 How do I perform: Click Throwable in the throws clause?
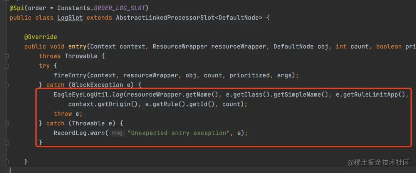[x=81, y=56]
